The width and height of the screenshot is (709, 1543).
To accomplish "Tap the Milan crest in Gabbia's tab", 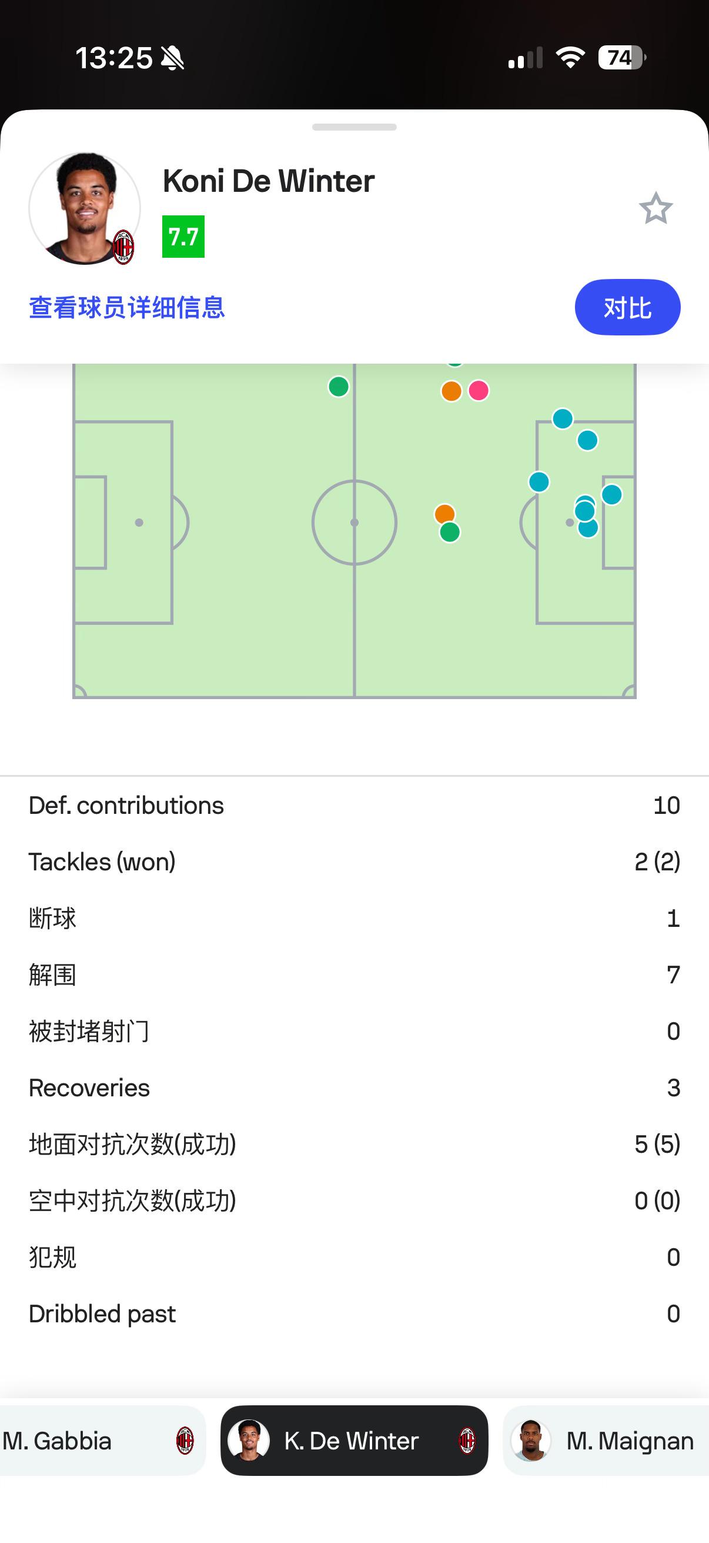I will pos(185,1441).
